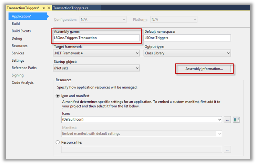256x164 pixels.
Task: Open the Build properties page
Action: (16, 24)
